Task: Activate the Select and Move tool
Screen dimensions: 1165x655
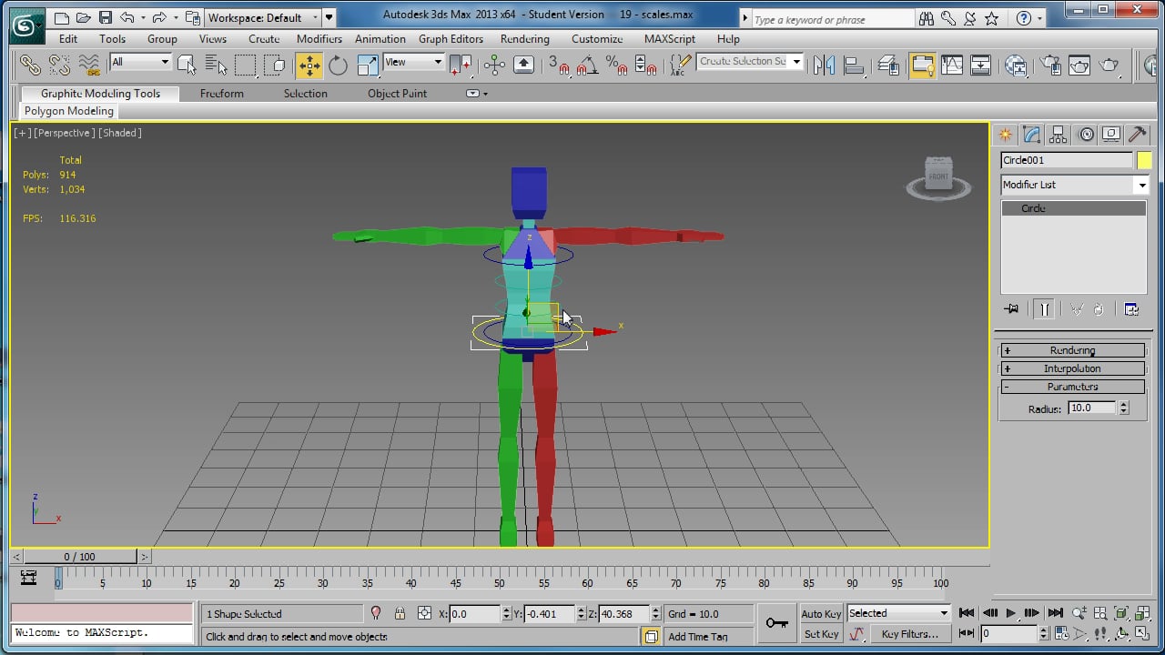Action: point(309,65)
